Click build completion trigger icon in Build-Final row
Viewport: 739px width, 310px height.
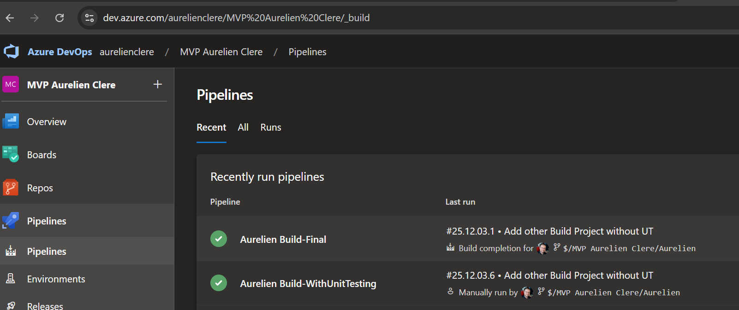450,248
